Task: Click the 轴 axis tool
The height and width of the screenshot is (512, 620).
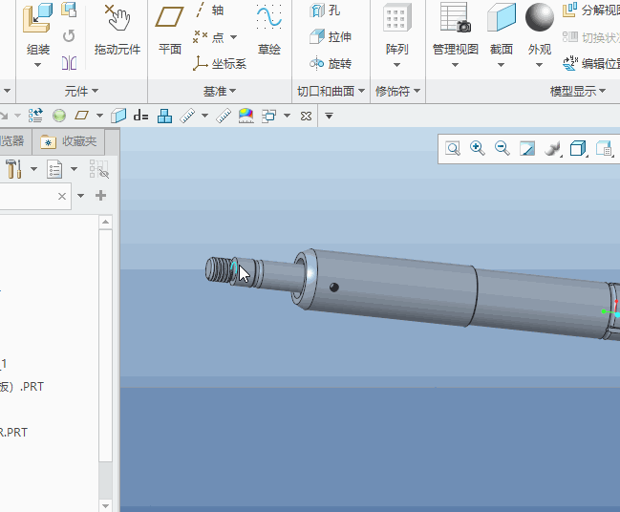Action: coord(210,11)
